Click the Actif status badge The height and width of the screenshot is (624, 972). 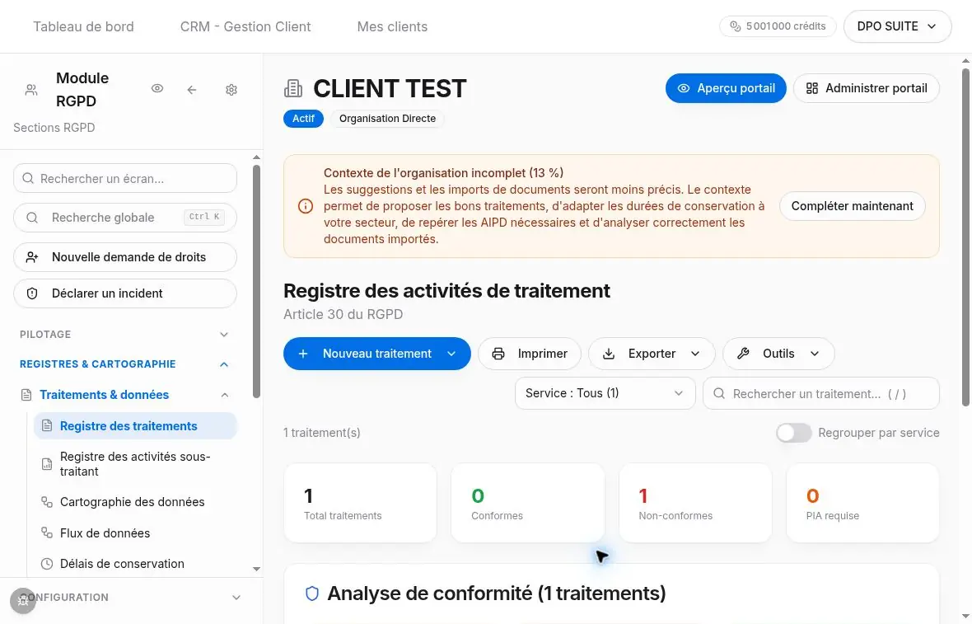pos(303,119)
